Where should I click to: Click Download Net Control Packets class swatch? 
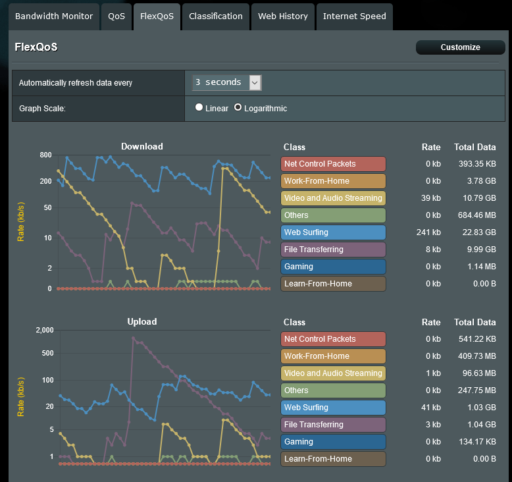click(333, 164)
